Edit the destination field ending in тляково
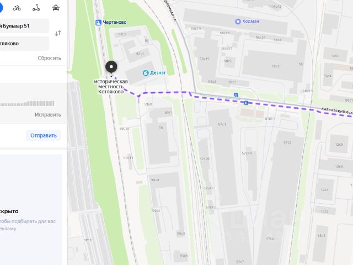The width and height of the screenshot is (353, 265). (24, 44)
